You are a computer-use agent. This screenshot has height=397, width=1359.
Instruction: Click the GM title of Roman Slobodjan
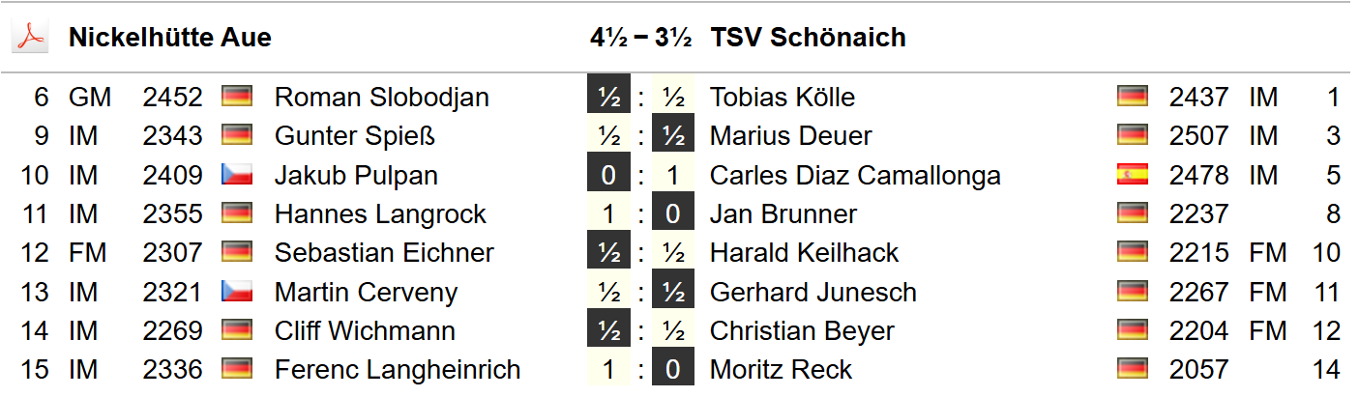click(90, 98)
